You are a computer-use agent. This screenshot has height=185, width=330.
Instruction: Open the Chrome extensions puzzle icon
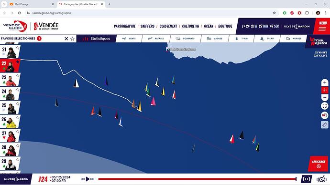coord(307,13)
